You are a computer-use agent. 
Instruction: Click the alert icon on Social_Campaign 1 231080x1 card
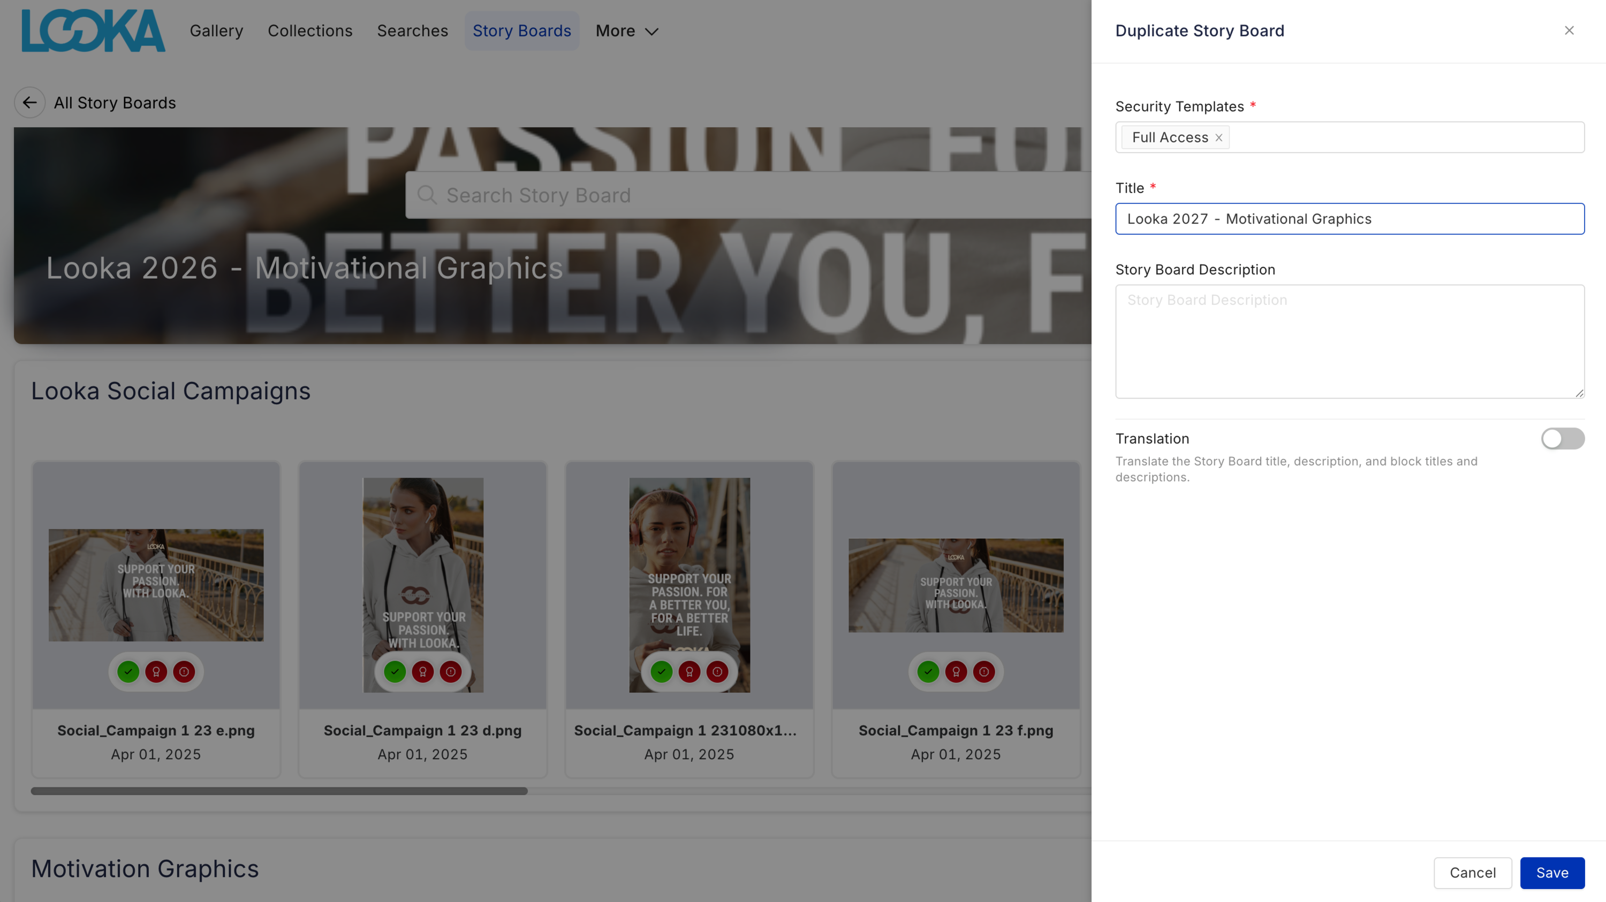click(717, 671)
